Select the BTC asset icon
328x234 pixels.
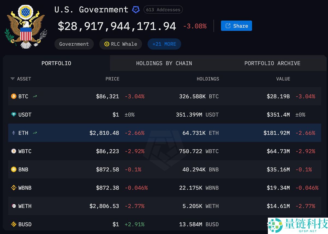14,96
